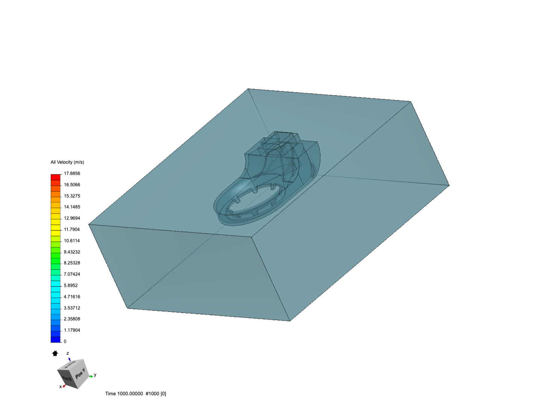Viewport: 541px width, 406px height.
Task: Click the green y axis arrow
Action: (x=91, y=376)
